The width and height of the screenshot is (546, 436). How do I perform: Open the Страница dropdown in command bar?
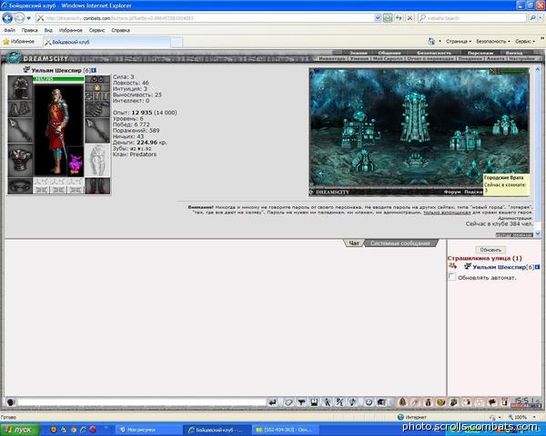coord(459,42)
